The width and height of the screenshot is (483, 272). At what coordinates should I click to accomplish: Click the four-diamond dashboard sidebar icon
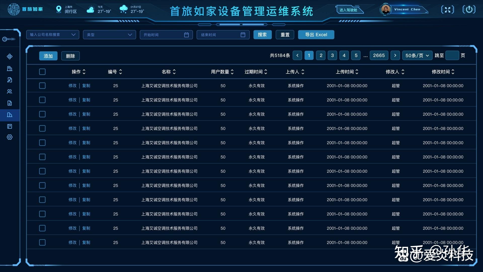click(x=10, y=56)
